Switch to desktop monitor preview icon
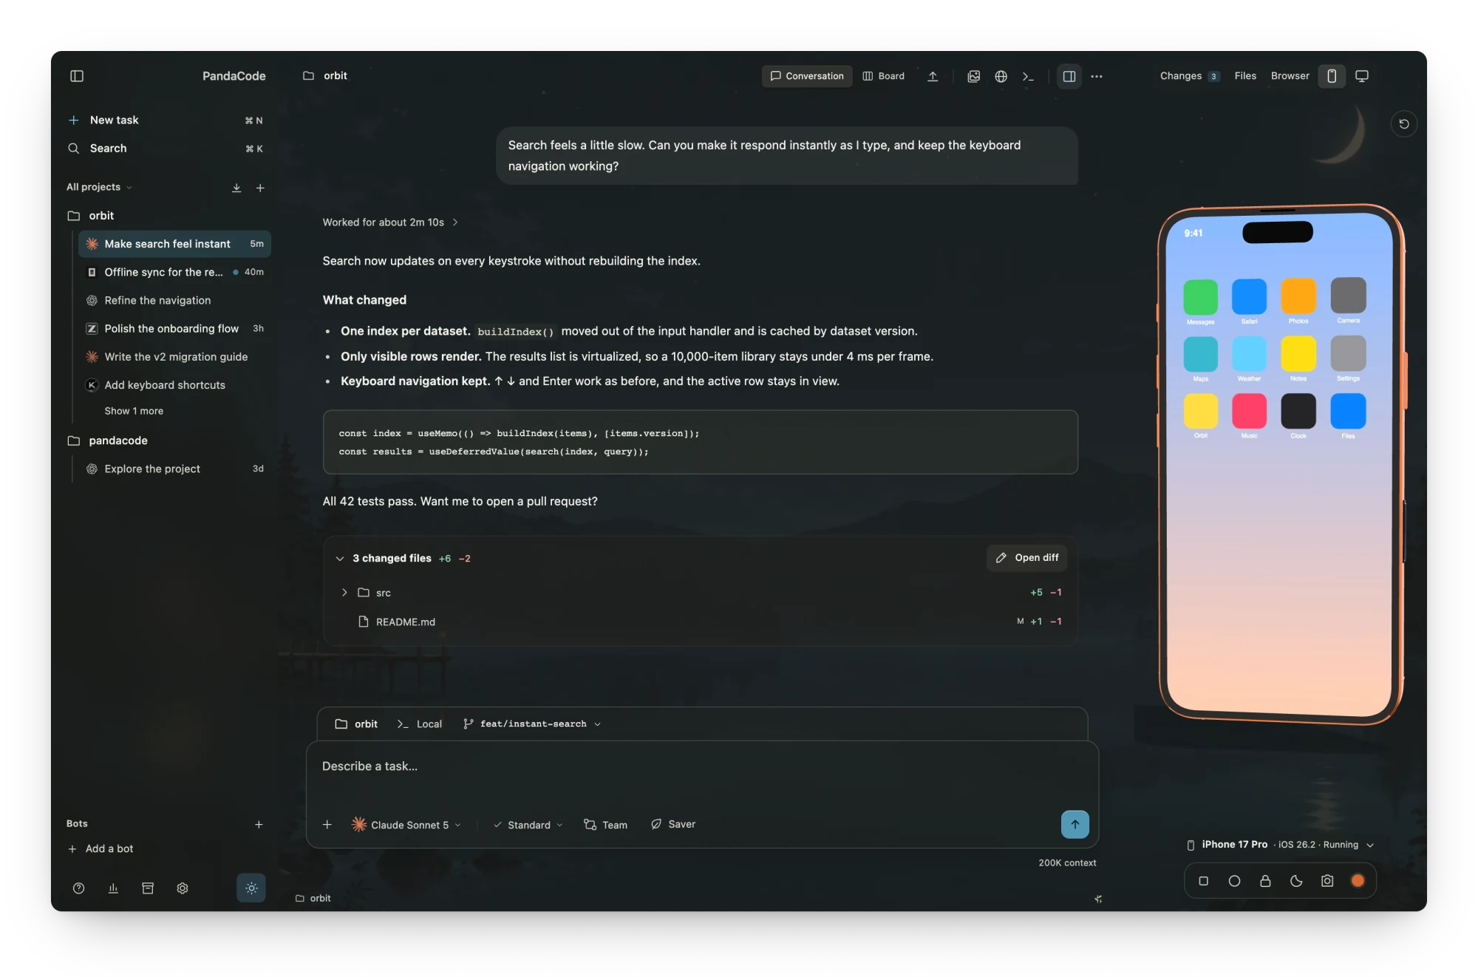This screenshot has height=977, width=1478. click(x=1362, y=76)
